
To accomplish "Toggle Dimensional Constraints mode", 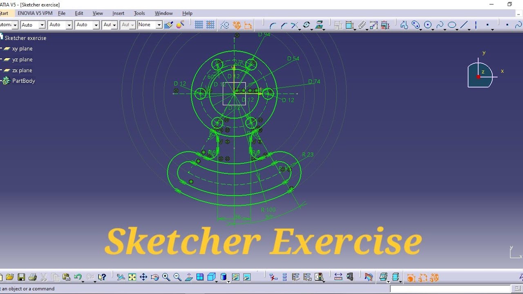I will point(248,25).
